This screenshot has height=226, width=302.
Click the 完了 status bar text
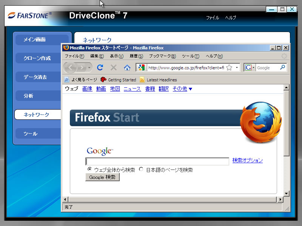click(69, 207)
